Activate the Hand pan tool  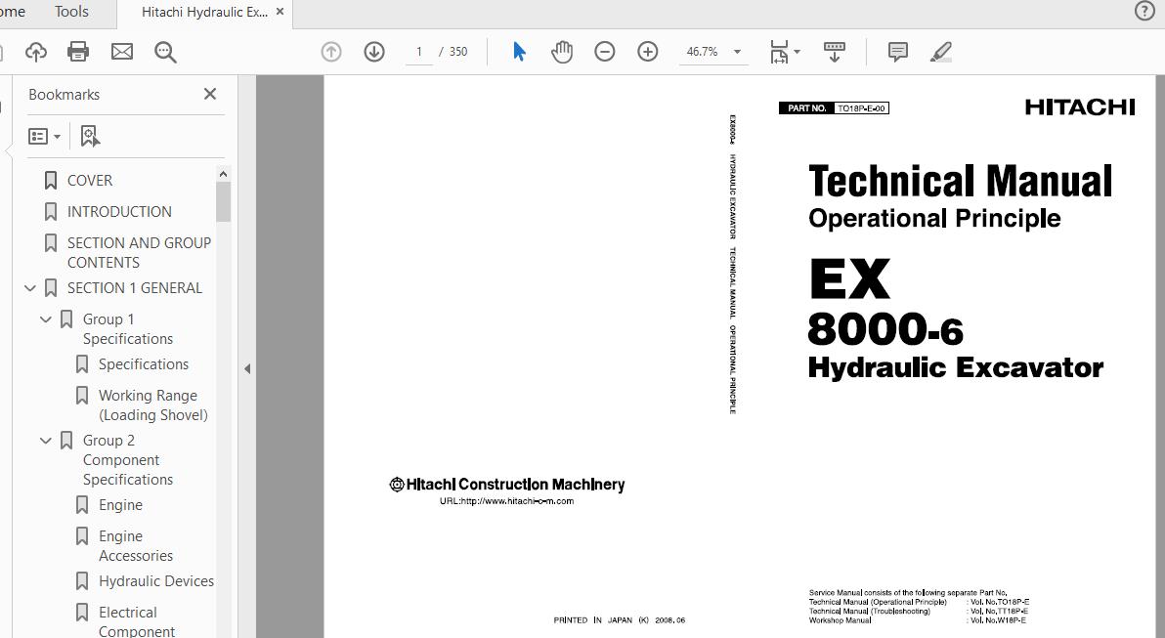coord(562,51)
